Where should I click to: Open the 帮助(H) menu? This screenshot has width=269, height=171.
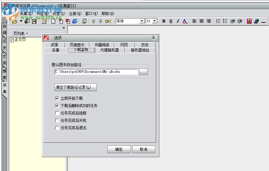click(108, 14)
